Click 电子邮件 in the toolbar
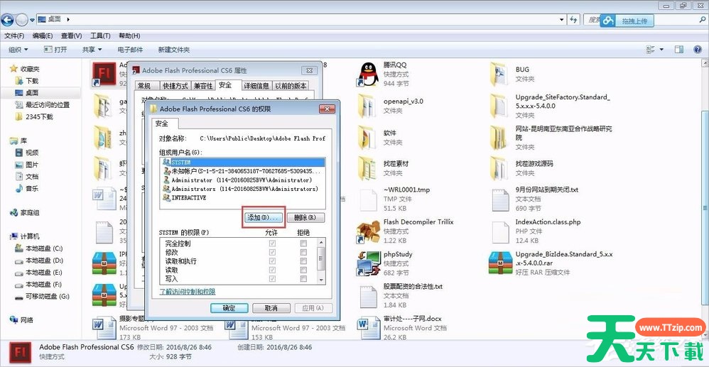Screen dimensions: 709x367 [x=130, y=50]
